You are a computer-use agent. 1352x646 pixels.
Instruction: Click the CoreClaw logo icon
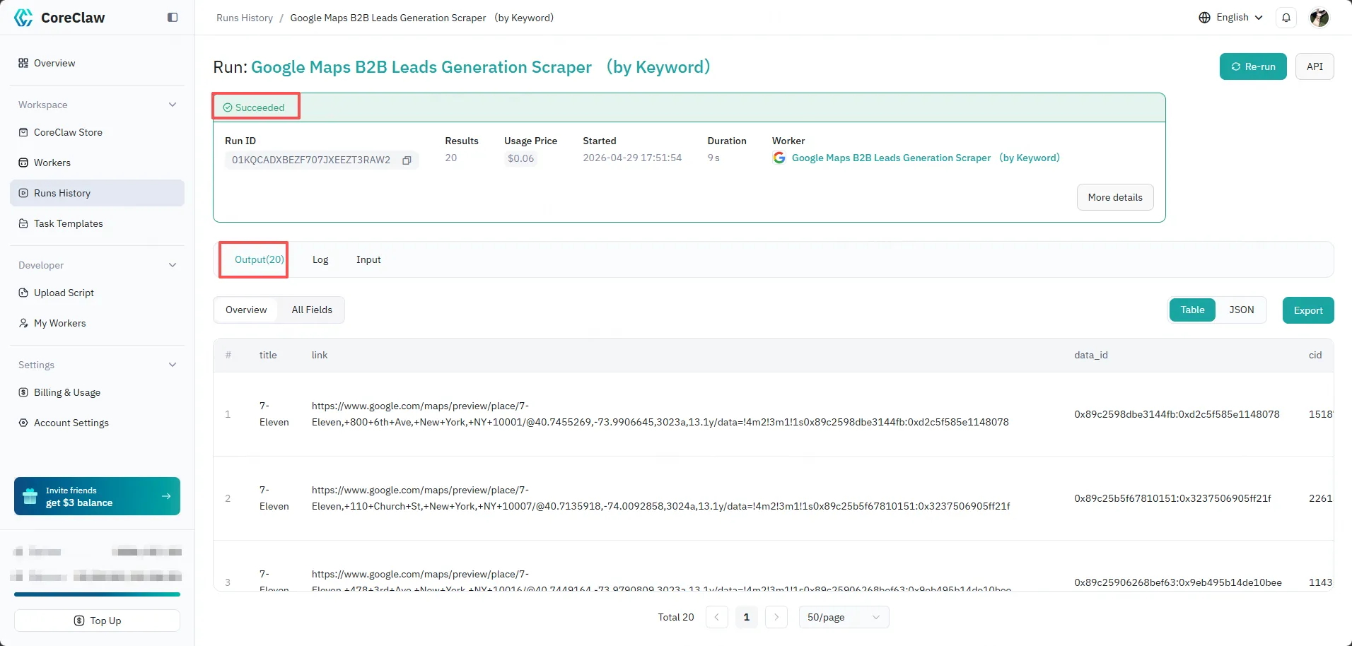coord(23,18)
